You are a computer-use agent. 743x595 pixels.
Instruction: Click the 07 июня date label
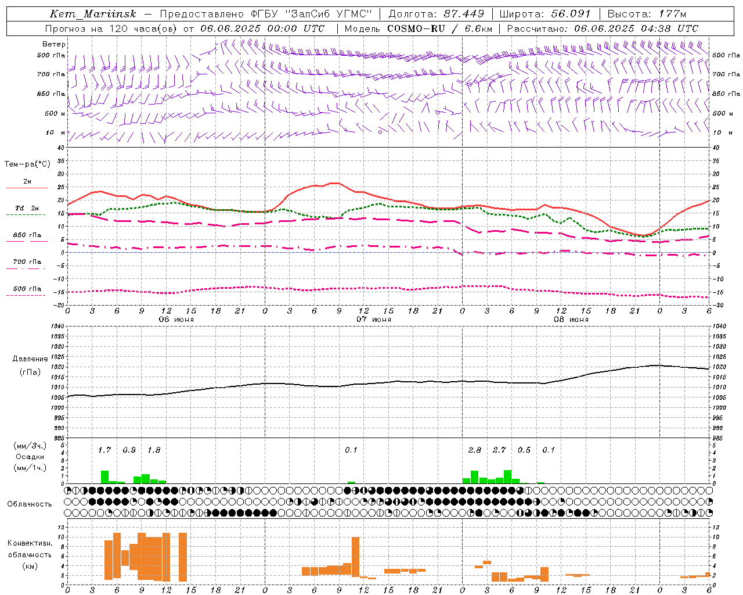tap(374, 320)
